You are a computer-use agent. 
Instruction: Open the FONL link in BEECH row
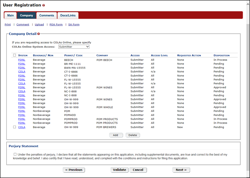click(22, 60)
